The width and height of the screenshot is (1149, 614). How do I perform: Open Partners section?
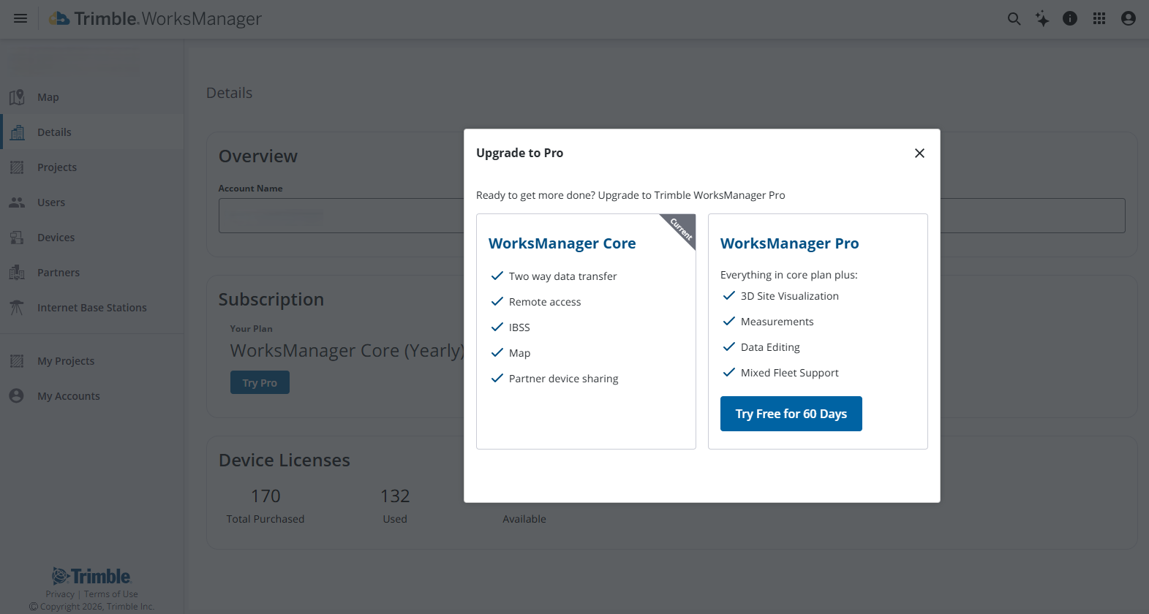click(x=59, y=273)
